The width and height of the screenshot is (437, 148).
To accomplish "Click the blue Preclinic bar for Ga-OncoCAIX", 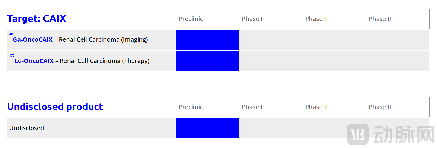I will click(208, 40).
